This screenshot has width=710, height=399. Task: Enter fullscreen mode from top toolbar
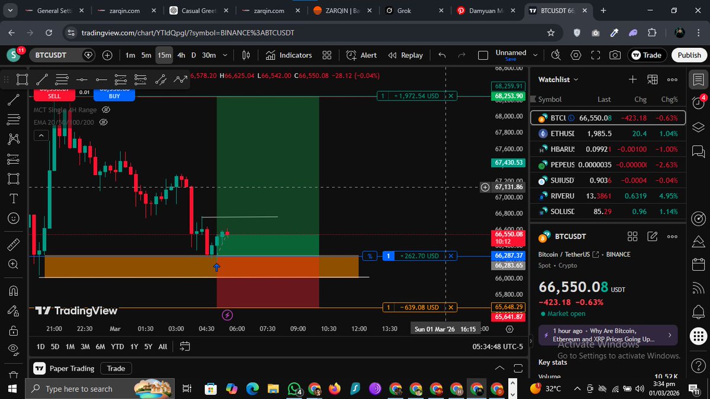pyautogui.click(x=595, y=55)
